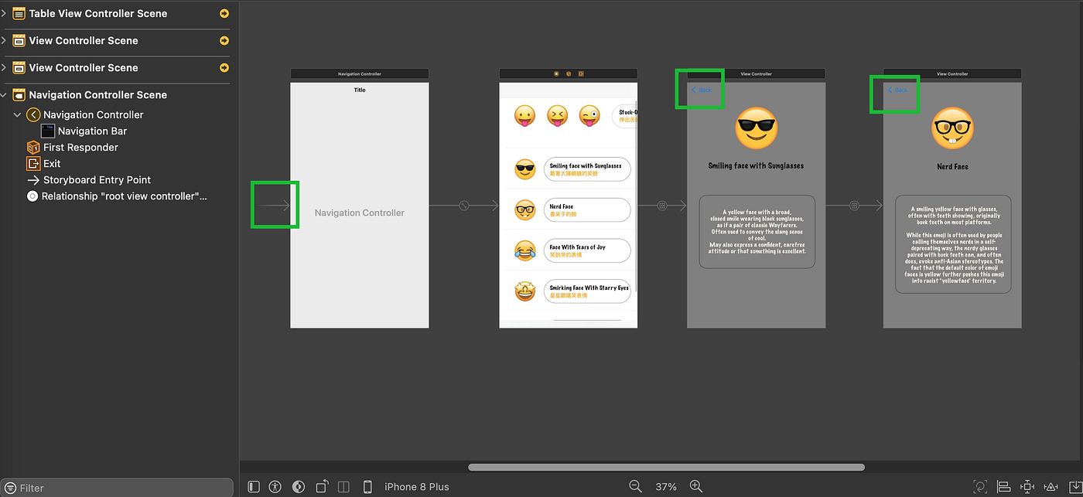The width and height of the screenshot is (1083, 497).
Task: Select Navigation Bar in the outline
Action: point(92,131)
